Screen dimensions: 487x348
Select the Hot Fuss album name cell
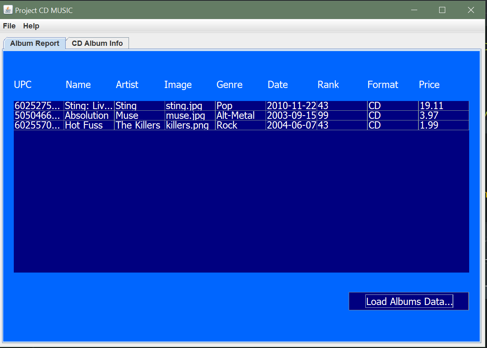click(x=89, y=125)
